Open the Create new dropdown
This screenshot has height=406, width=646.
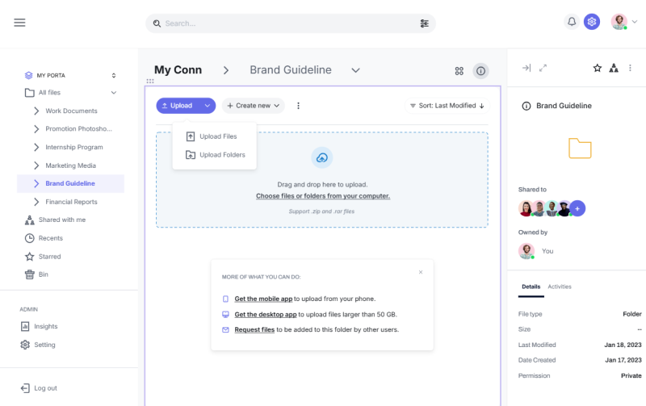254,106
